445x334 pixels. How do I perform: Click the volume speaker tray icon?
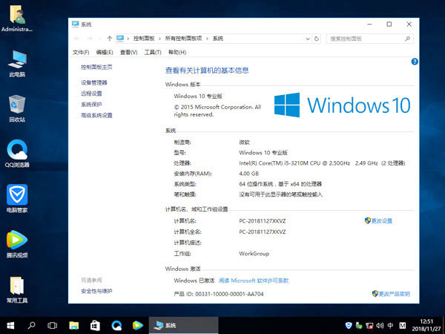[380, 326]
